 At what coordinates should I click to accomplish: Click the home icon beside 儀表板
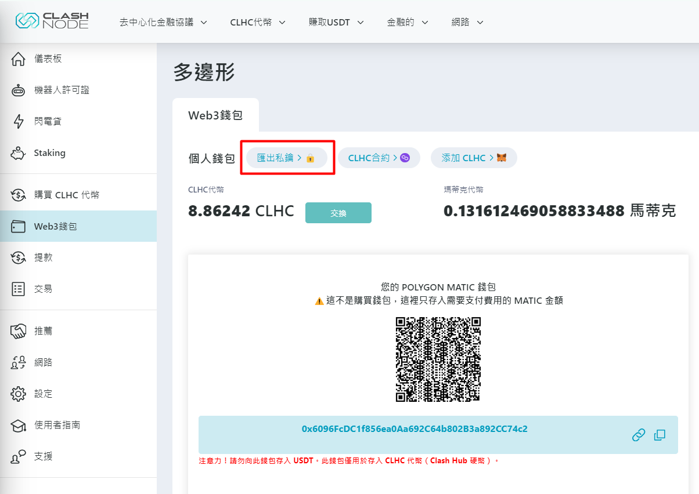19,59
